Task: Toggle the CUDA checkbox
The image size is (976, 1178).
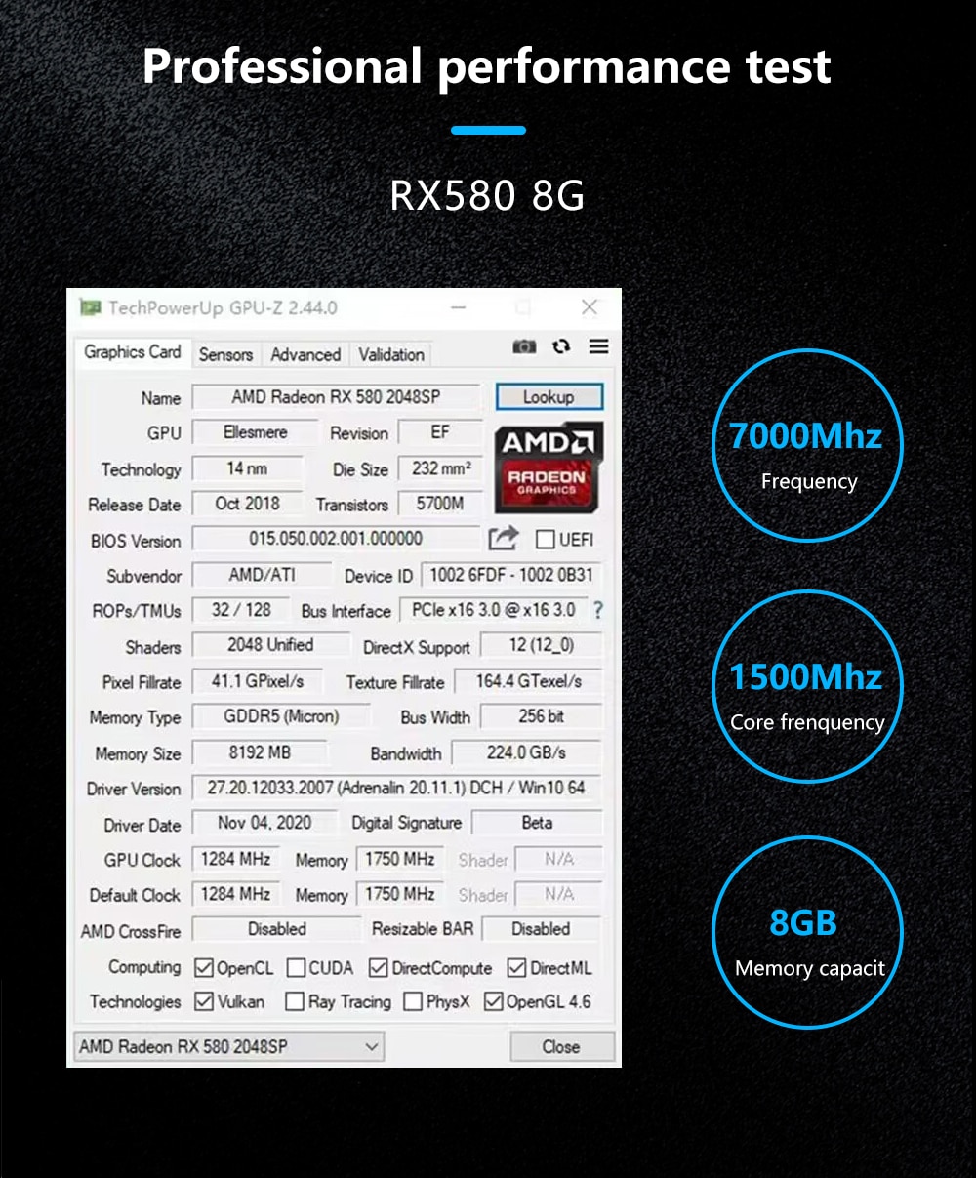Action: [x=297, y=968]
